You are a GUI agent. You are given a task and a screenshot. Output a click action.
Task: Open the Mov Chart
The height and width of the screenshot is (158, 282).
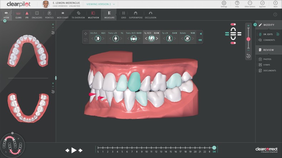point(63,14)
